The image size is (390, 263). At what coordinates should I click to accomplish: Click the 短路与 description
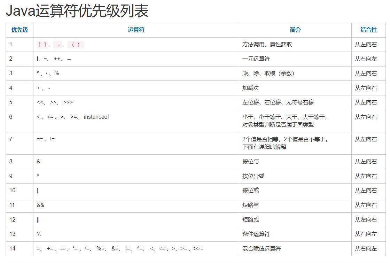pos(250,205)
